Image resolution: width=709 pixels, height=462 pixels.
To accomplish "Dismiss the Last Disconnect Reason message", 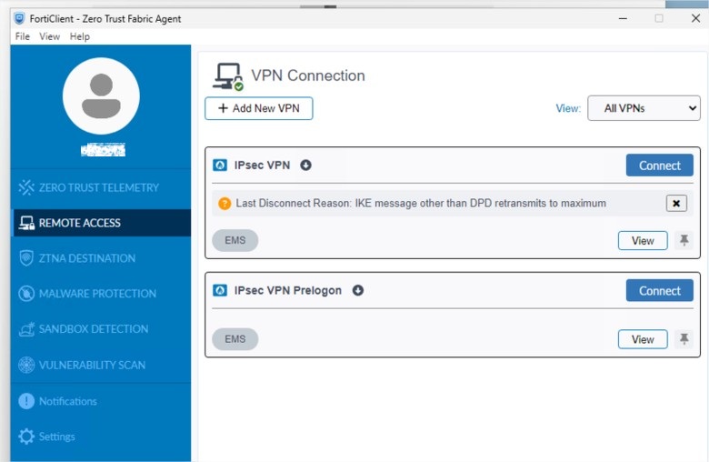I will click(676, 203).
